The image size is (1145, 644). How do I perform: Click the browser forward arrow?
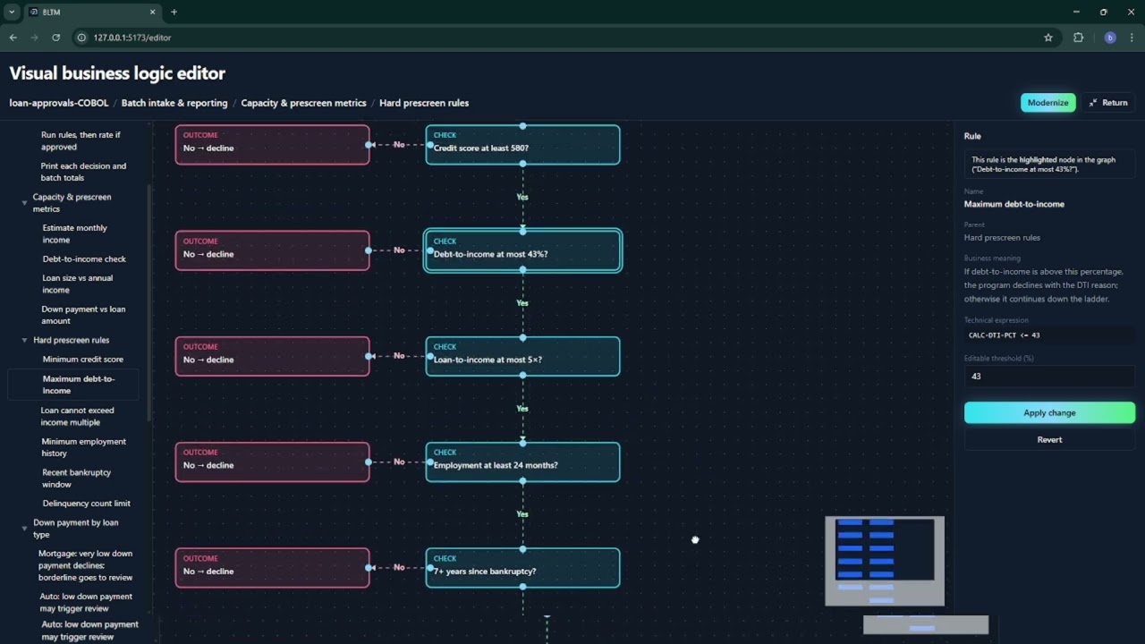point(34,38)
